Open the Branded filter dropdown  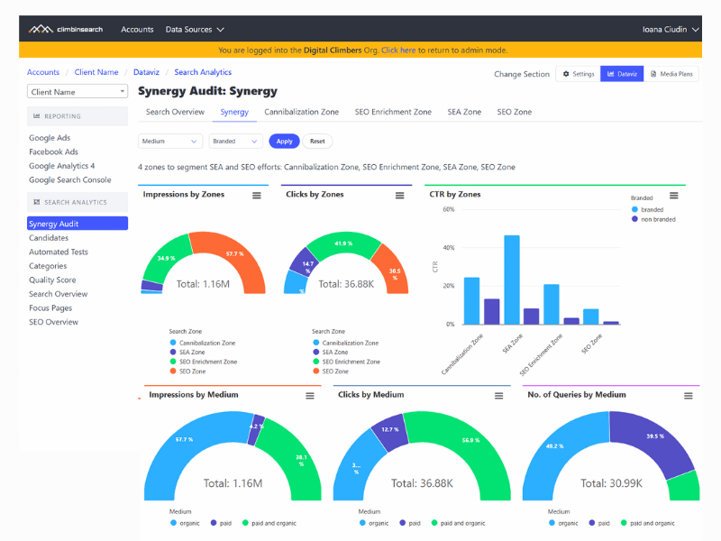234,141
